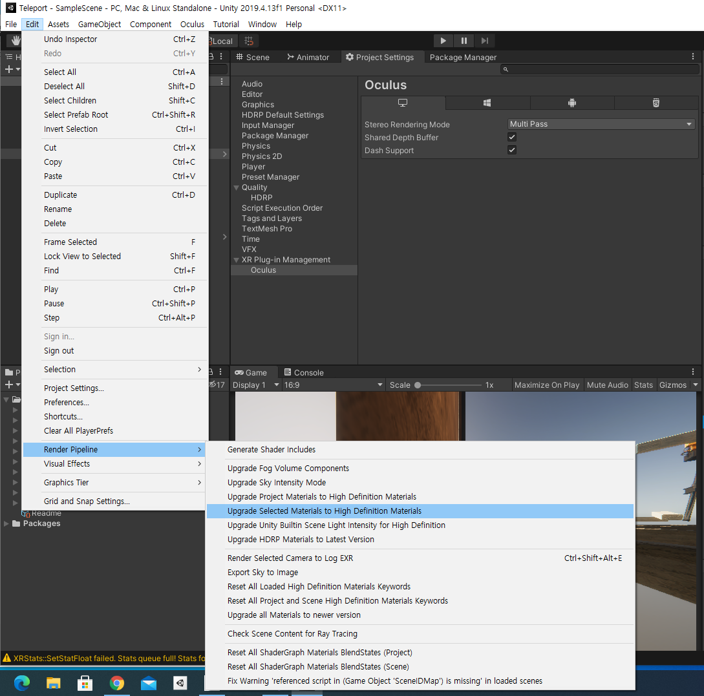Open Display 1 dropdown

tap(255, 385)
